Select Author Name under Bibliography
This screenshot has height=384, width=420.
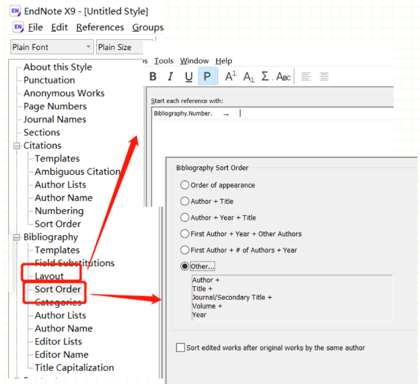pos(64,328)
